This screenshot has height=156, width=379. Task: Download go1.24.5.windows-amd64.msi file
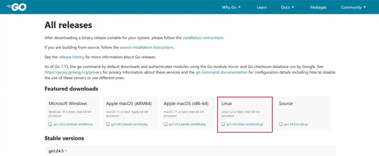(73, 124)
